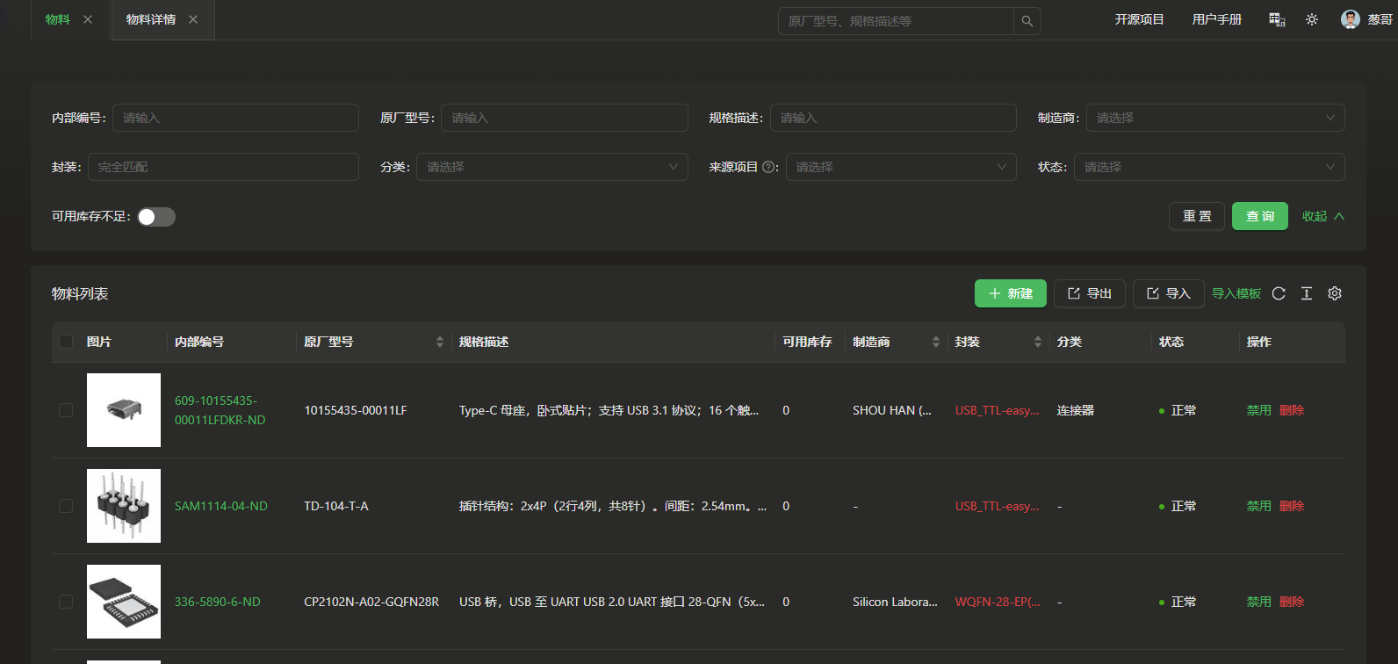
Task: Collapse the filter panel with 收起
Action: click(1323, 216)
